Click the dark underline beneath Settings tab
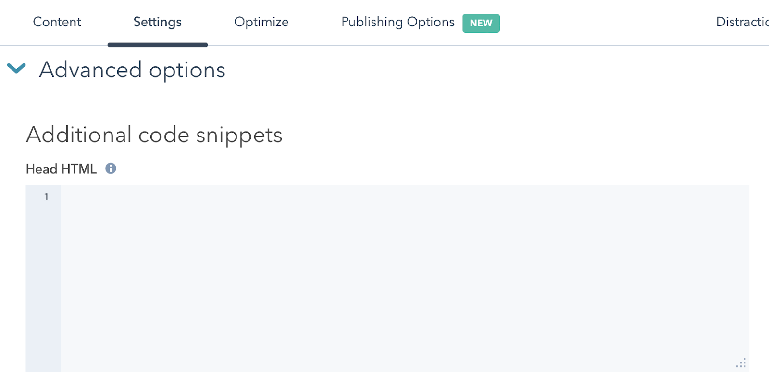Screen dimensions: 769x387 157,45
